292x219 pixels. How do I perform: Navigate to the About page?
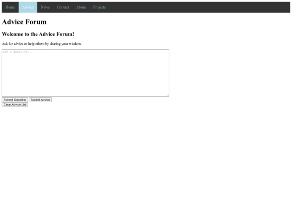point(81,7)
